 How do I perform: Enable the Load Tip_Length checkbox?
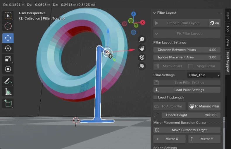point(155,97)
